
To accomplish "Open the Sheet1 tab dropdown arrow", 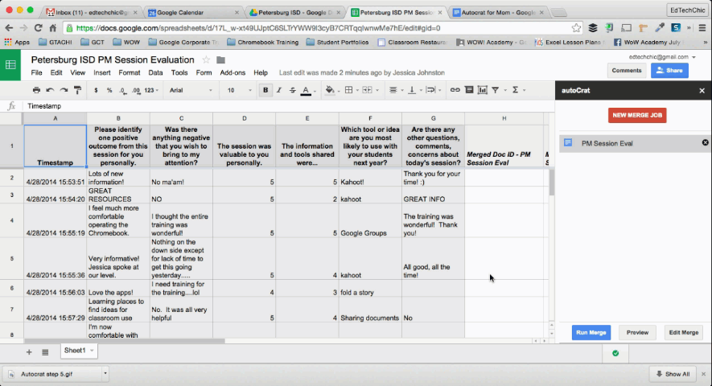I will (x=92, y=351).
